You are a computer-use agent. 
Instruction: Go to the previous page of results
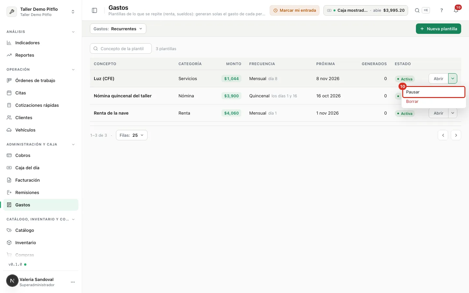pyautogui.click(x=443, y=135)
